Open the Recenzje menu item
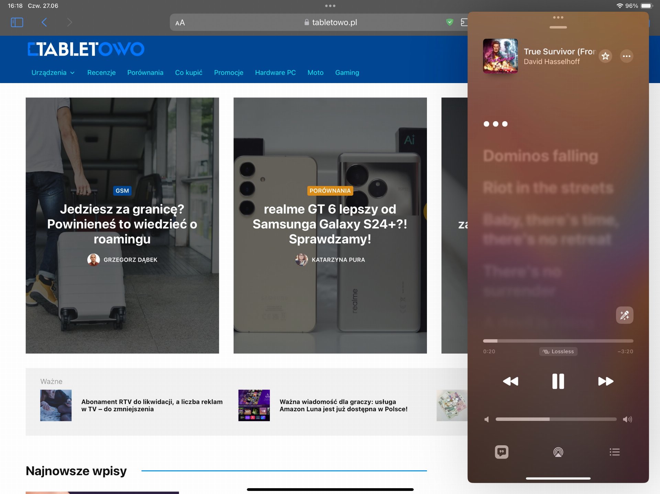 101,72
